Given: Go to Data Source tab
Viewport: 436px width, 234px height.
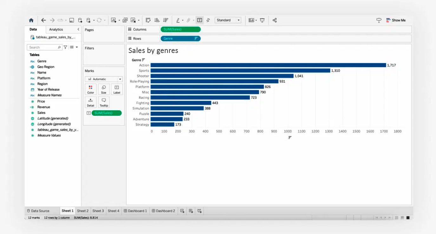Looking at the screenshot, I should [x=38, y=211].
